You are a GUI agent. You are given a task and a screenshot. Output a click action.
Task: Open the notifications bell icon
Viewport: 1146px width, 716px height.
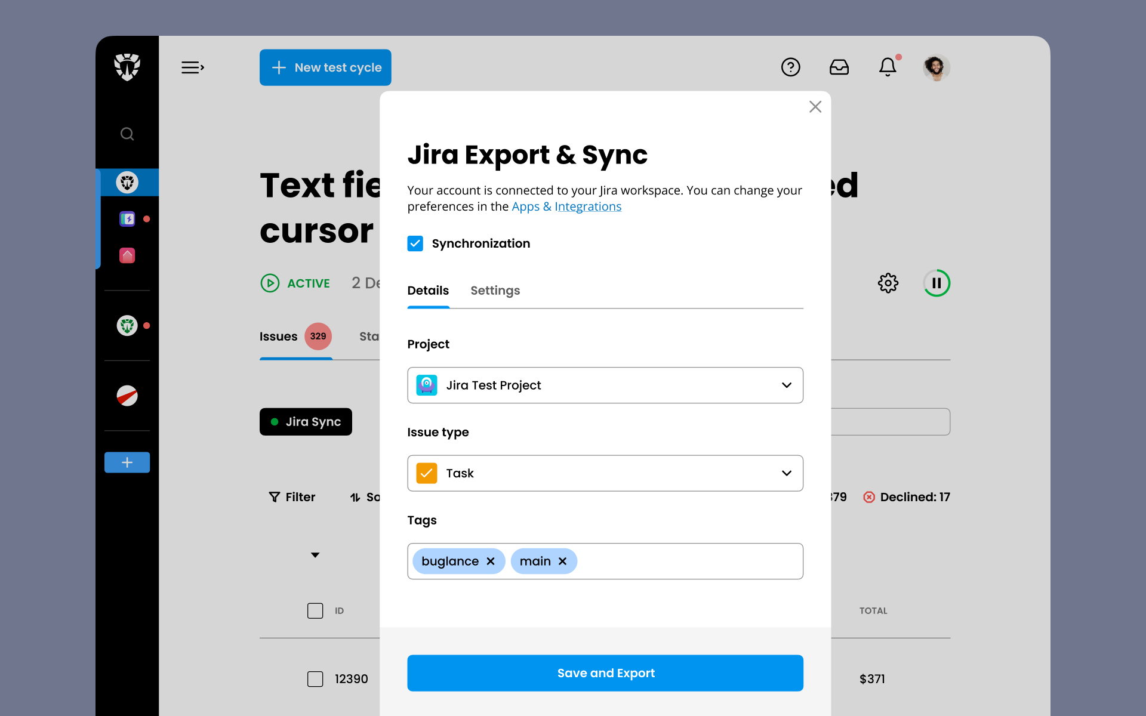[x=888, y=67]
